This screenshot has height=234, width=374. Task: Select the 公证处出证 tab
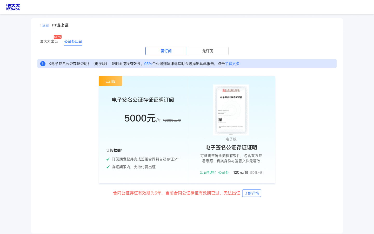[x=73, y=41]
